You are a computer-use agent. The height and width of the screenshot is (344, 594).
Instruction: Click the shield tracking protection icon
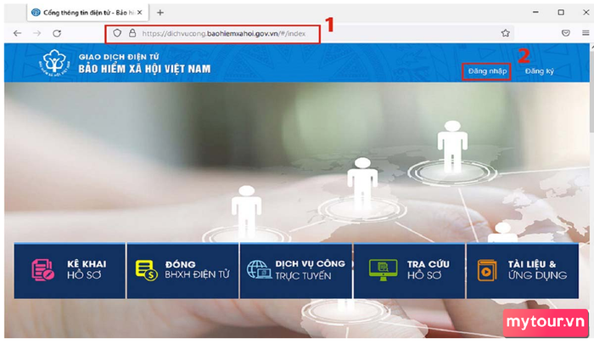[x=117, y=33]
